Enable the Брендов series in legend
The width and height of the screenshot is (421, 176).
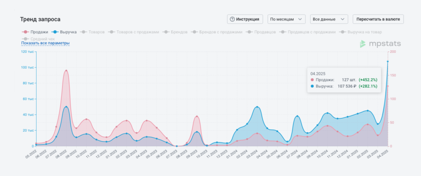(176, 32)
